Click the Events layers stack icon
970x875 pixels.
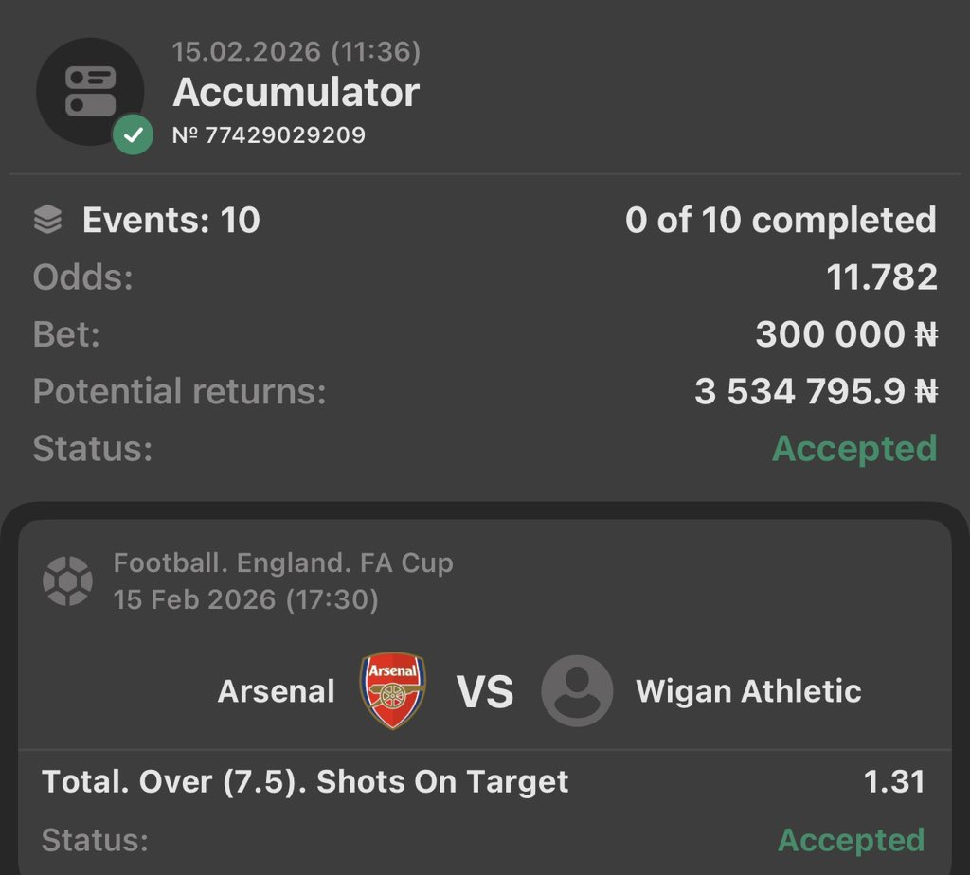pyautogui.click(x=47, y=221)
